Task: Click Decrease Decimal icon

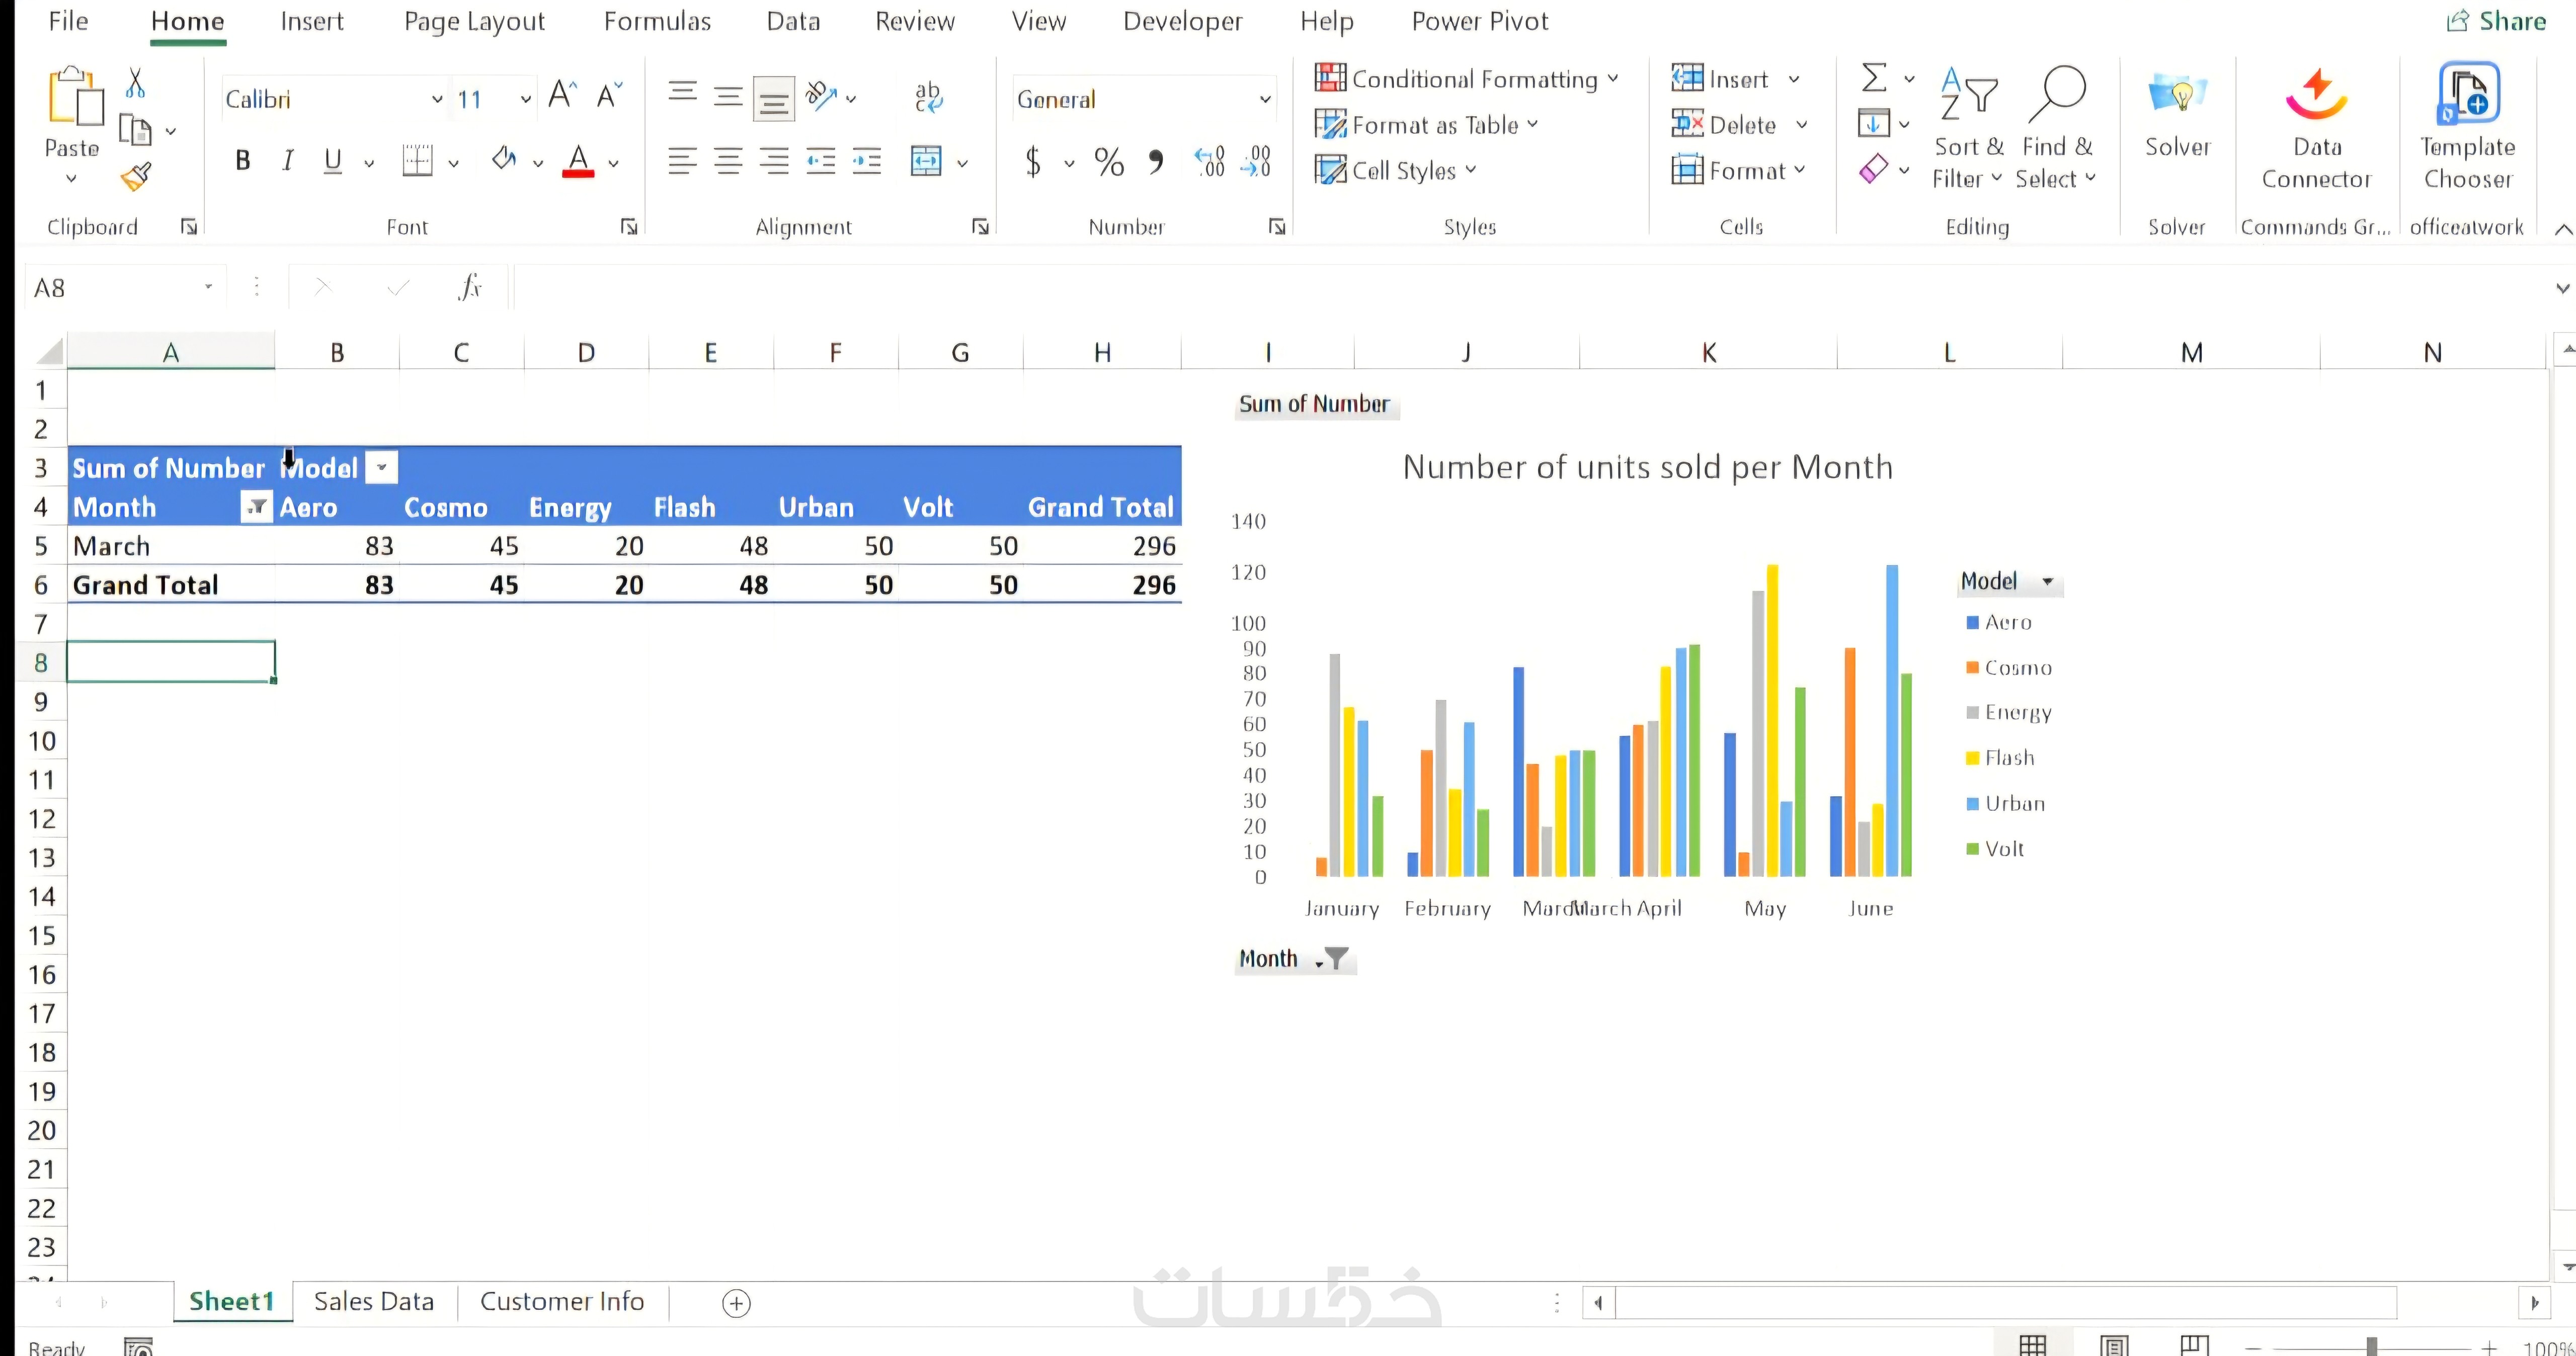Action: click(x=1256, y=161)
